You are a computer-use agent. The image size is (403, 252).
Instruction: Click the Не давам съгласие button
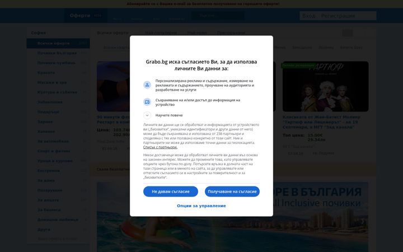point(171,192)
